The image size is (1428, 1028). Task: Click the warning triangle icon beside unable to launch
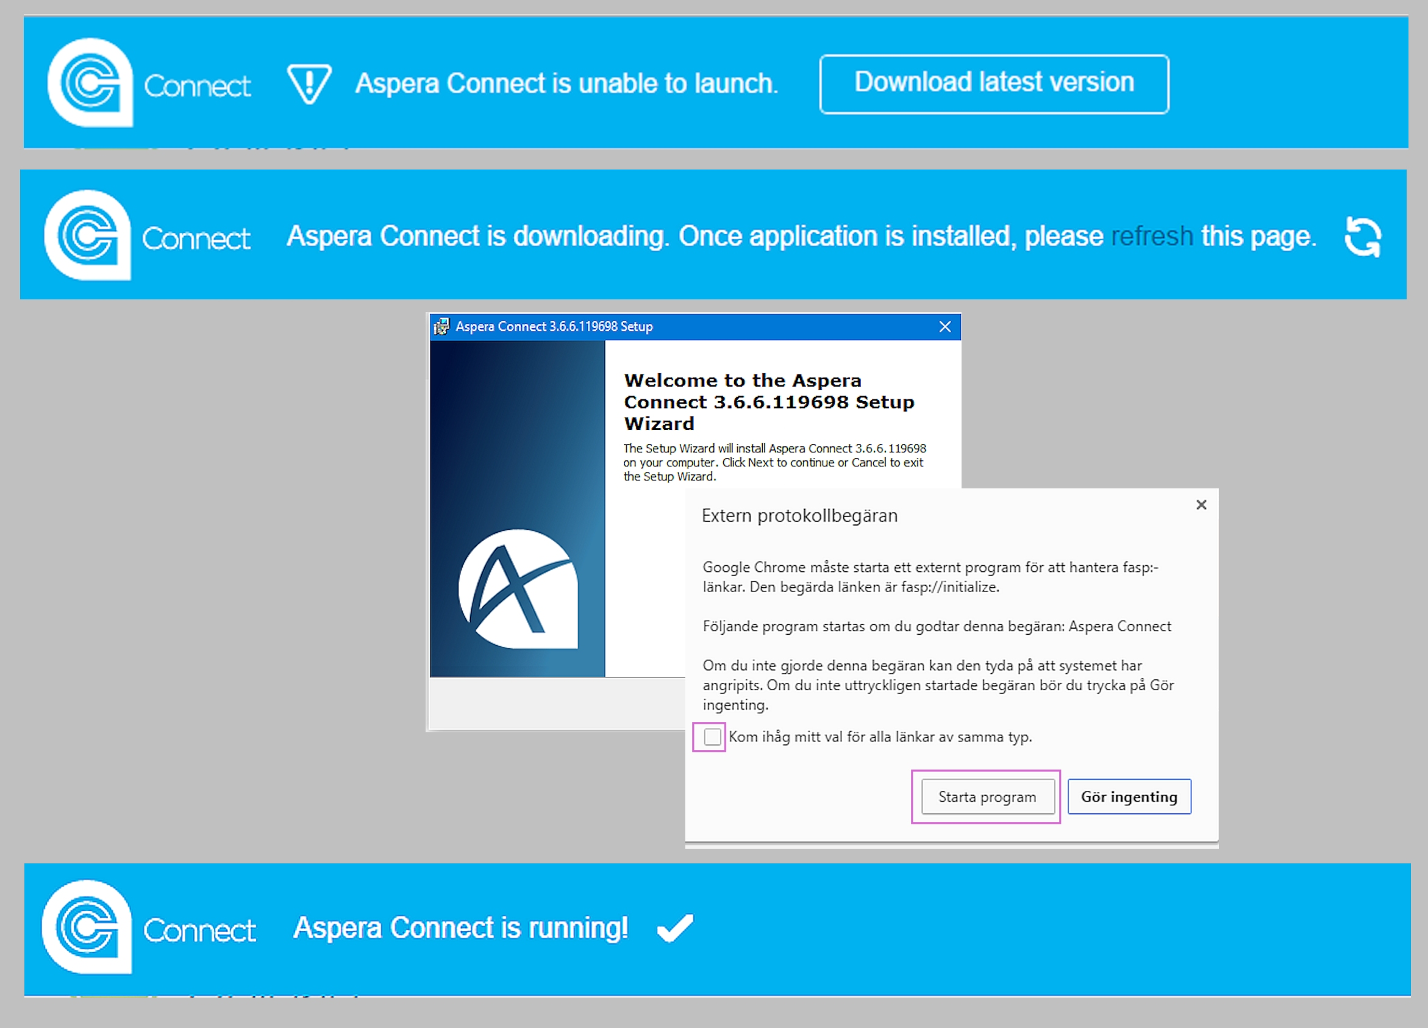coord(309,84)
